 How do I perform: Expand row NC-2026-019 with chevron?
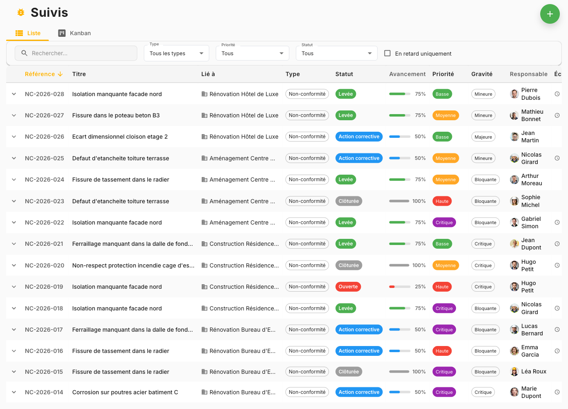coord(14,287)
